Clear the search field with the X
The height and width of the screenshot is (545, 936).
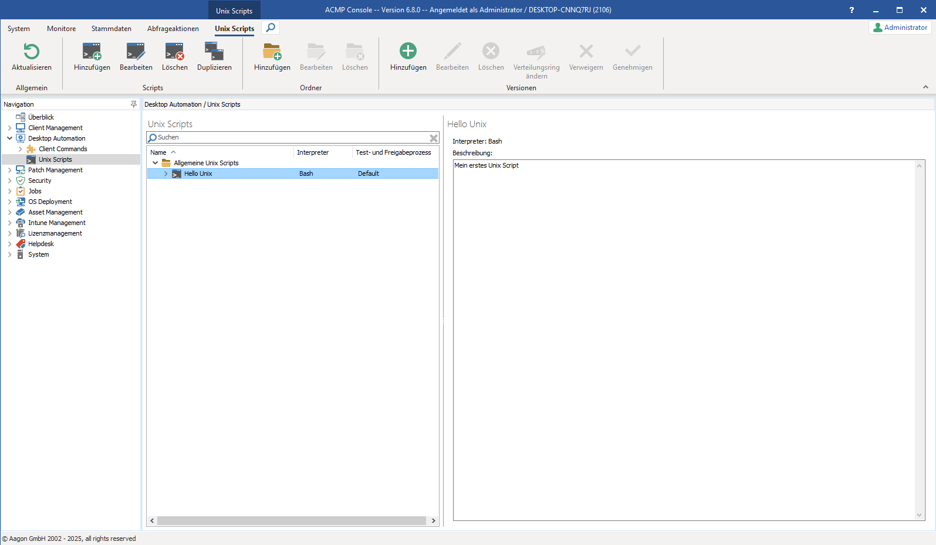coord(433,138)
